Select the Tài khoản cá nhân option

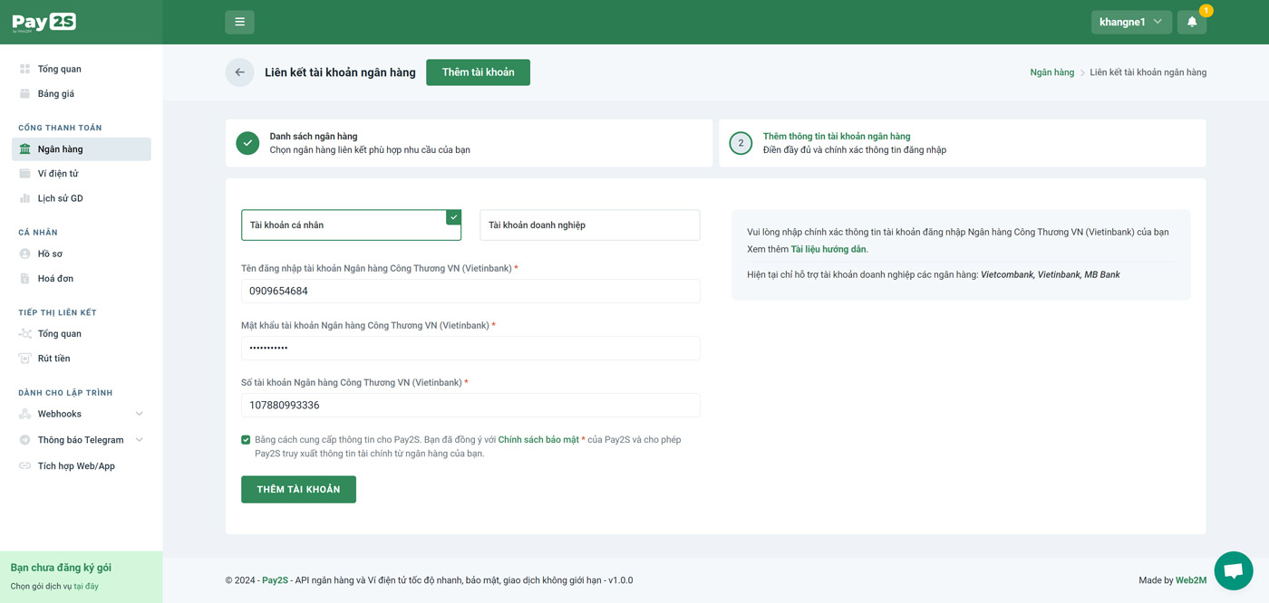click(351, 225)
